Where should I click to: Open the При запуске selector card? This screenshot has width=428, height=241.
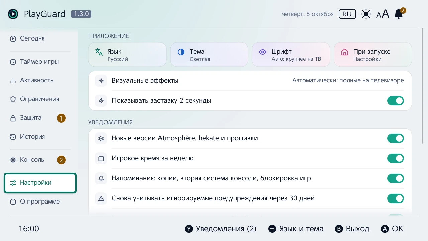pyautogui.click(x=373, y=55)
